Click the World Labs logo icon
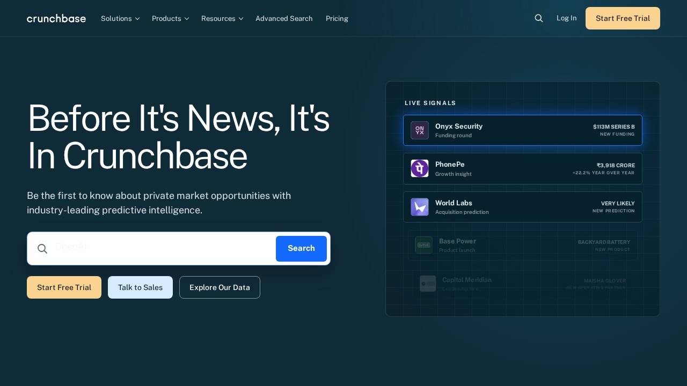 pyautogui.click(x=420, y=207)
